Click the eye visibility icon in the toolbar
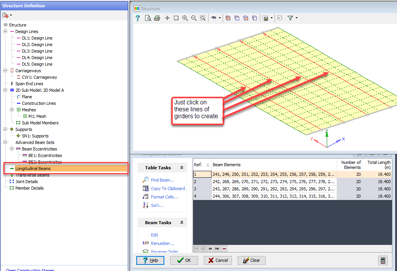397x271 pixels. 214,18
